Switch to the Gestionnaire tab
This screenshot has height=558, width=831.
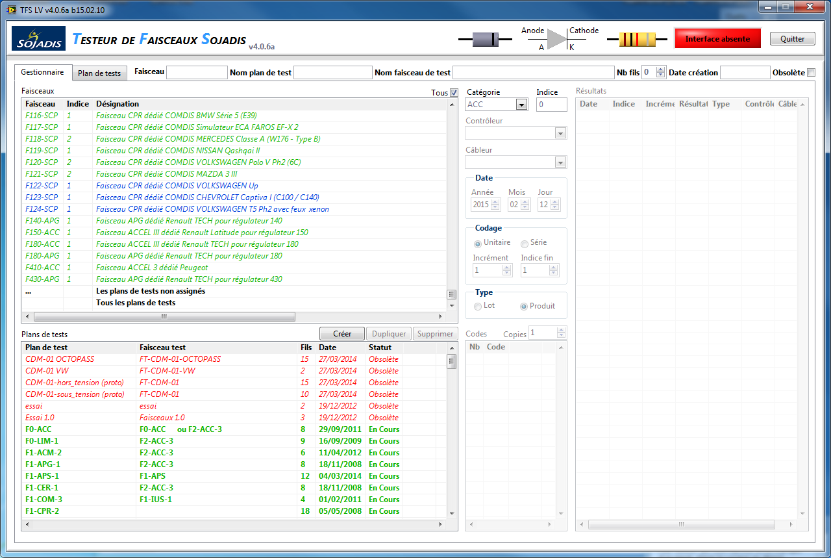(x=42, y=72)
